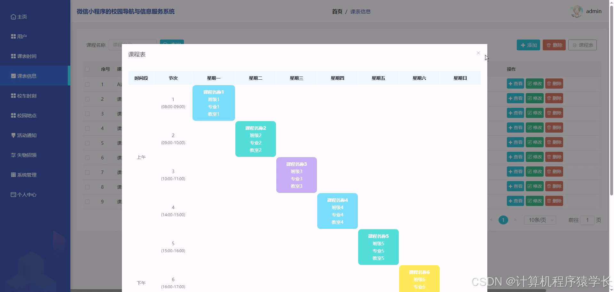Screen dimensions: 614x292
Task: Click 修改 button in row 6
Action: click(535, 157)
